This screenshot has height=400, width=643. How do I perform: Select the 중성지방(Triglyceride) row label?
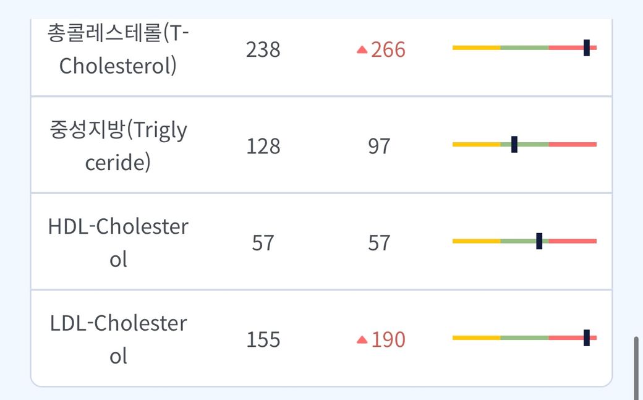pos(118,146)
